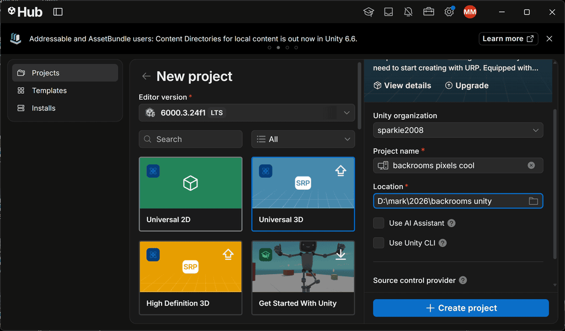The height and width of the screenshot is (331, 565).
Task: Click the blue Unity badge on Universal 3D card
Action: click(265, 170)
